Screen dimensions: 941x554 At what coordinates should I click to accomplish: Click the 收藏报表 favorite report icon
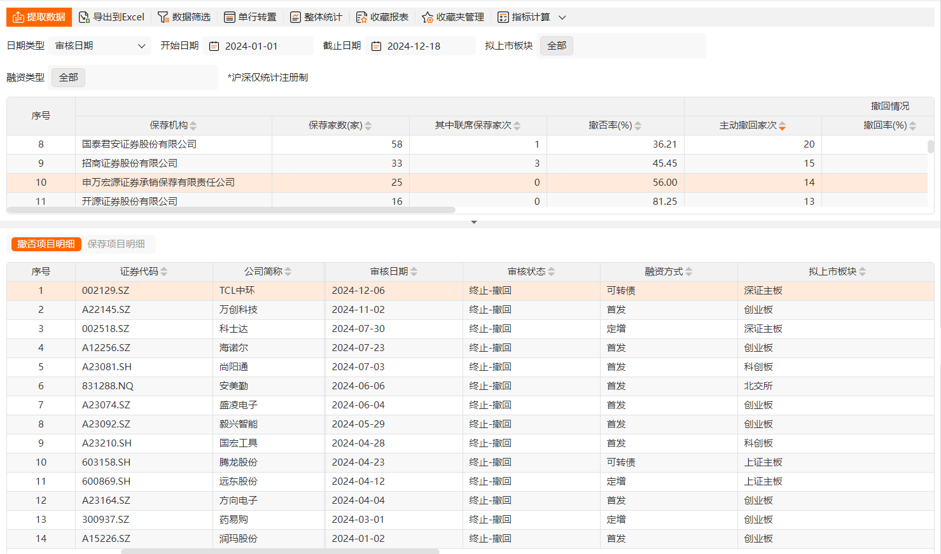click(x=361, y=17)
